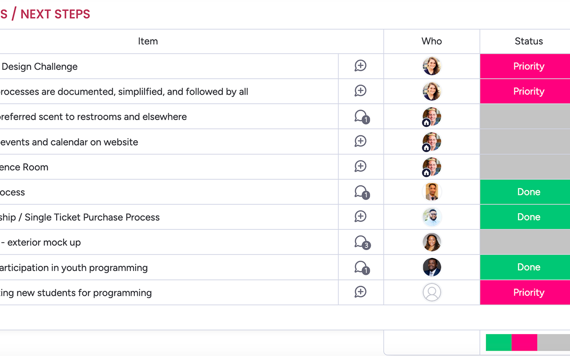The width and height of the screenshot is (570, 356).
Task: Open the preferred scent row's conversation bubble
Action: 362,117
